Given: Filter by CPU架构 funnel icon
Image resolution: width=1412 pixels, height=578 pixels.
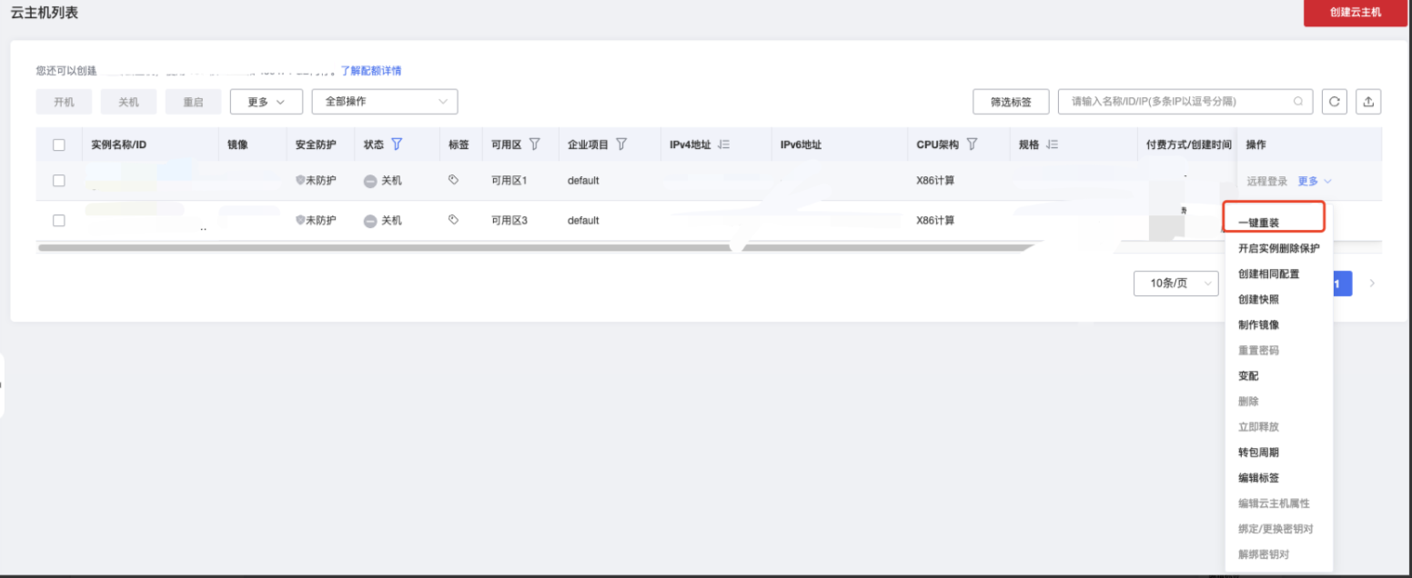Looking at the screenshot, I should pos(972,144).
